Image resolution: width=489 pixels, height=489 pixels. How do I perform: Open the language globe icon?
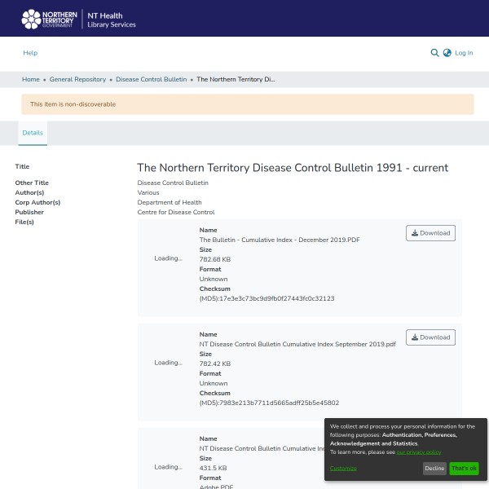(x=447, y=53)
